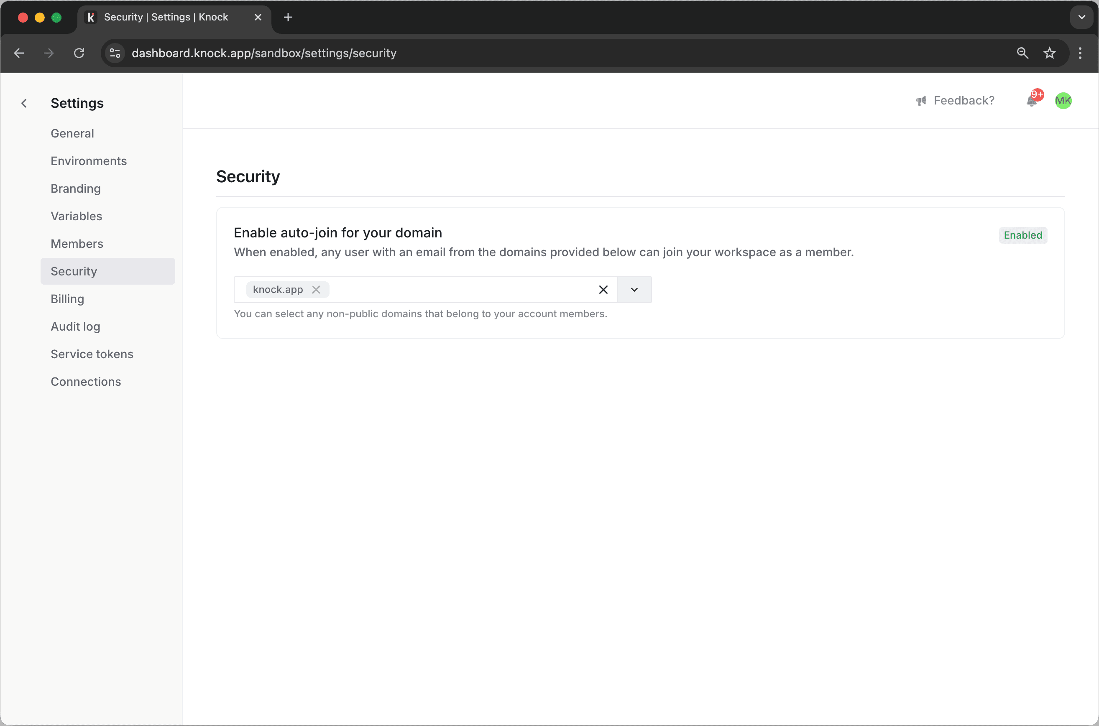Click the megaphone icon next to Feedback
This screenshot has width=1099, height=726.
[x=922, y=100]
